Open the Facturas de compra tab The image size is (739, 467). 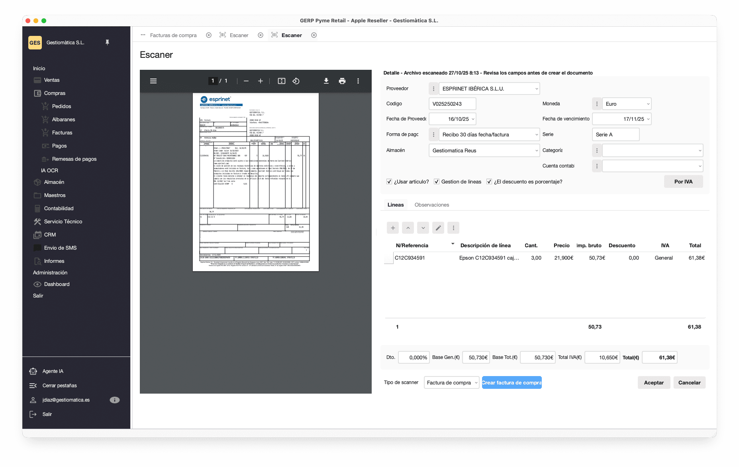[173, 35]
